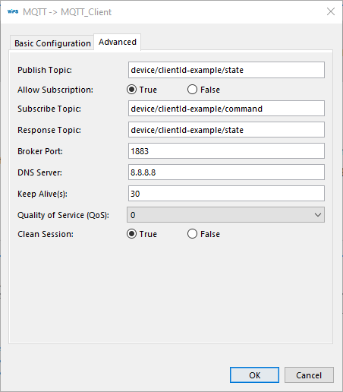Click the Cancel button

309,375
